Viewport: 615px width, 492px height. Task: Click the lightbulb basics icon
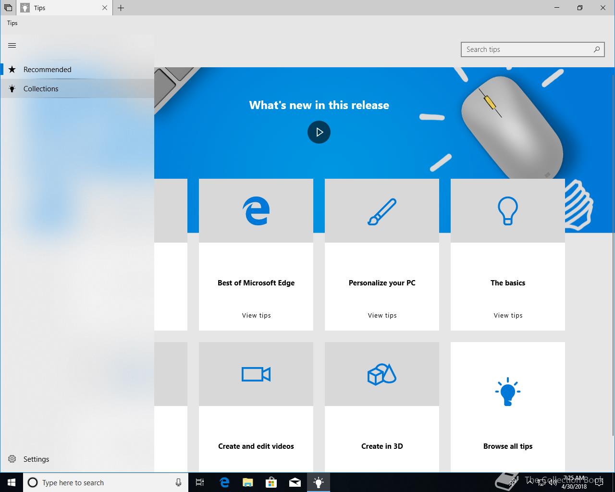point(508,211)
